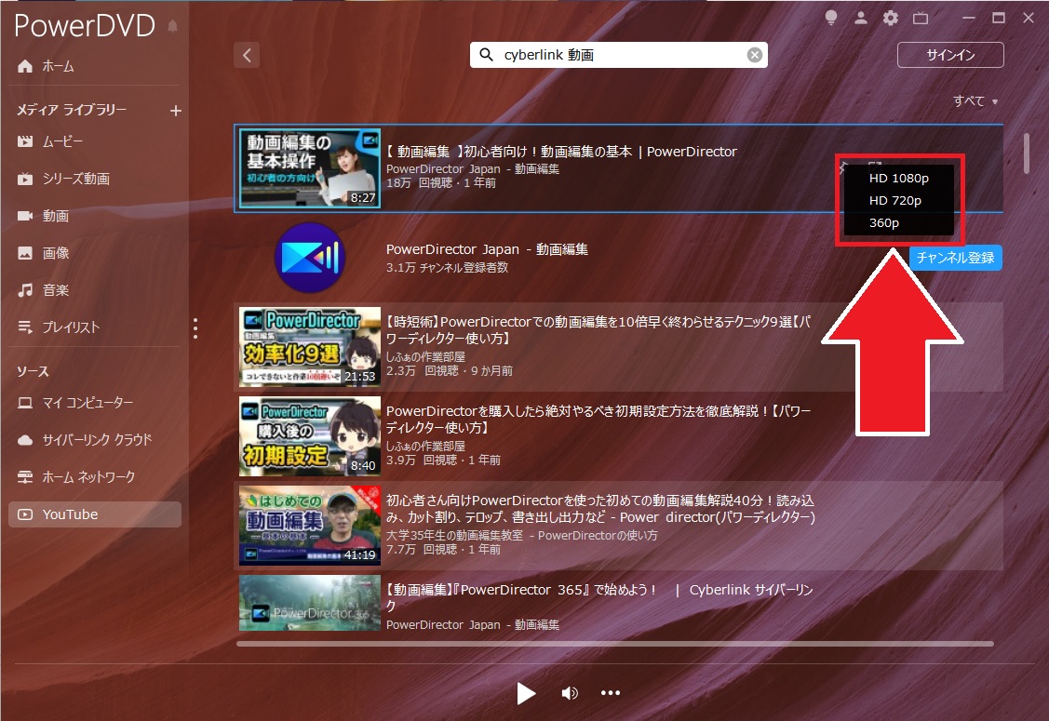Image resolution: width=1049 pixels, height=721 pixels.
Task: Open title『PowerDirector 365』で始めよう！
Action: coord(600,597)
